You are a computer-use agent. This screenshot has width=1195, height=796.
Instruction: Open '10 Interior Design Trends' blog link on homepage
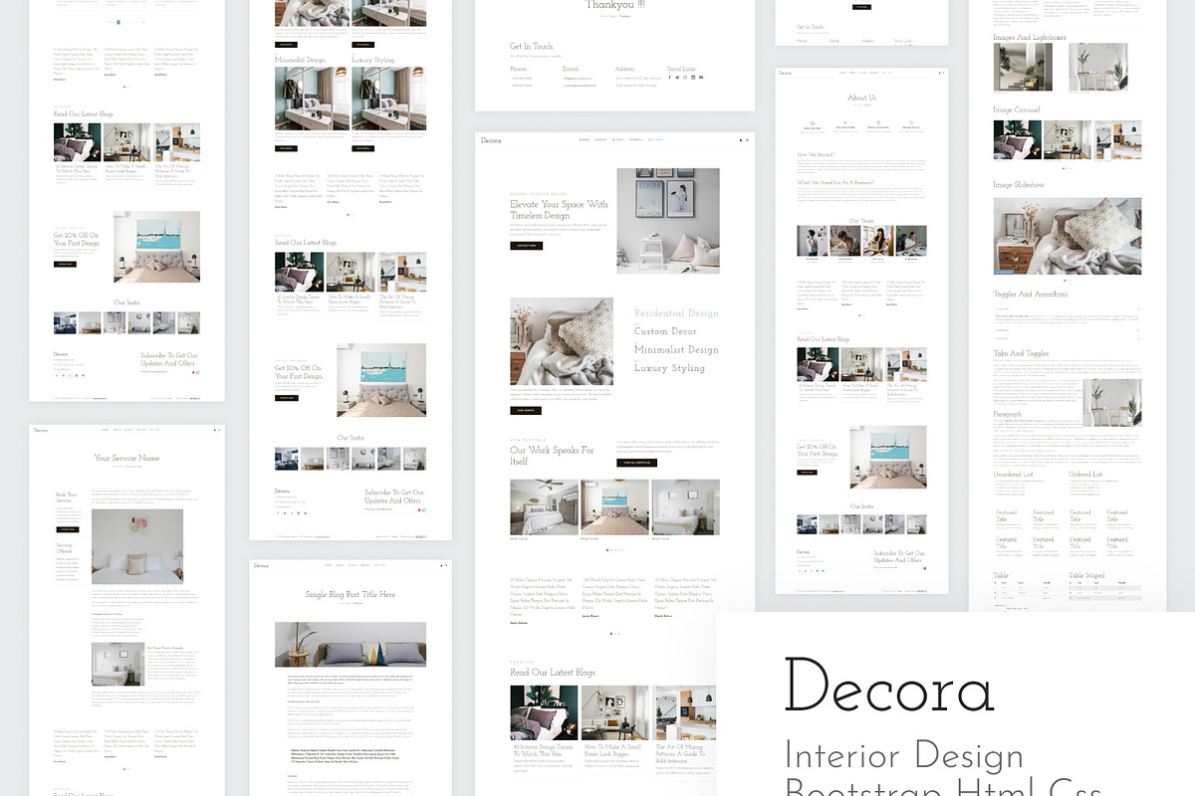point(544,750)
